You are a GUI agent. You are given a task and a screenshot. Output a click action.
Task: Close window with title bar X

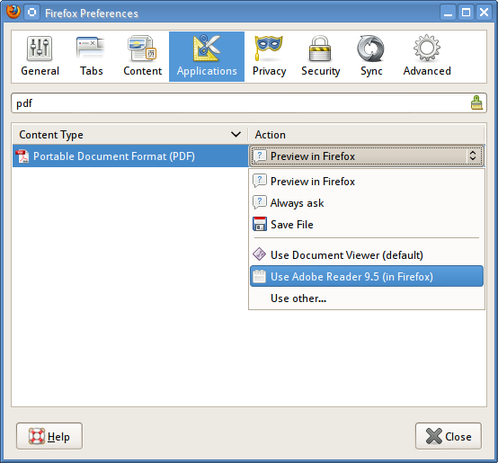coord(484,13)
